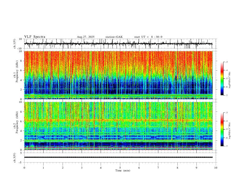The height and width of the screenshot is (188, 243).
Task: Click the "ch.1(V)" waveform axis label
Action: pyautogui.click(x=15, y=44)
